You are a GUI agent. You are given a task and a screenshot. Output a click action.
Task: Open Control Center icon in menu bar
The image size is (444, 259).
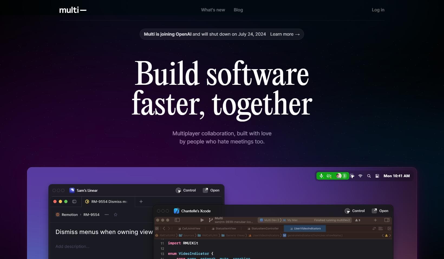(377, 176)
